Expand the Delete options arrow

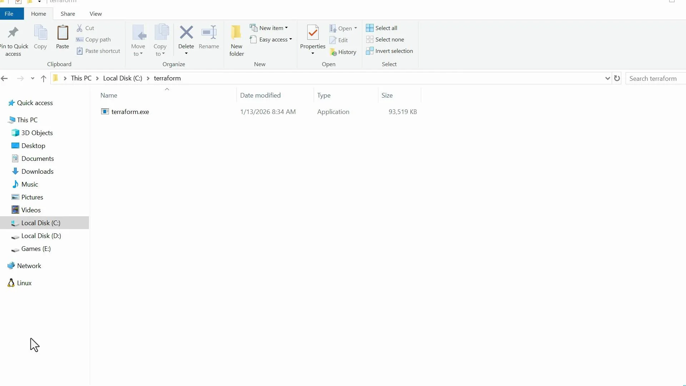(x=186, y=54)
